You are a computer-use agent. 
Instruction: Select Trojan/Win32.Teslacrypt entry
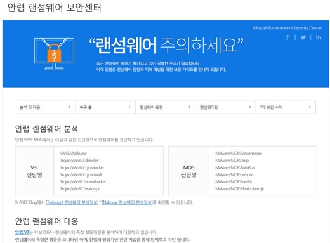point(80,188)
